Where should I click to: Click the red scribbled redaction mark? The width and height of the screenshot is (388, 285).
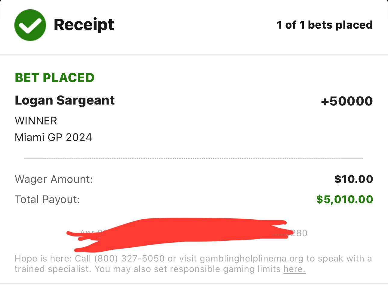(180, 233)
